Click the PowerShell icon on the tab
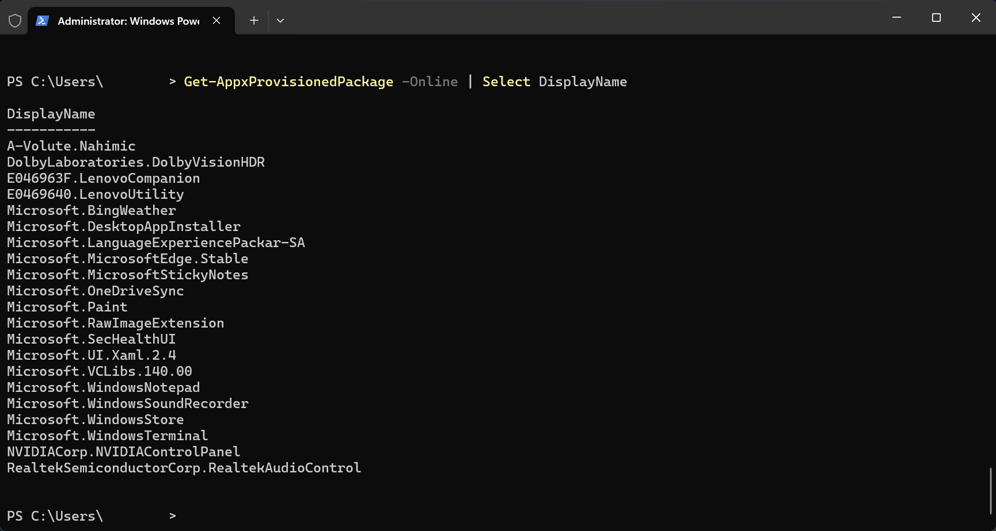 [x=42, y=21]
